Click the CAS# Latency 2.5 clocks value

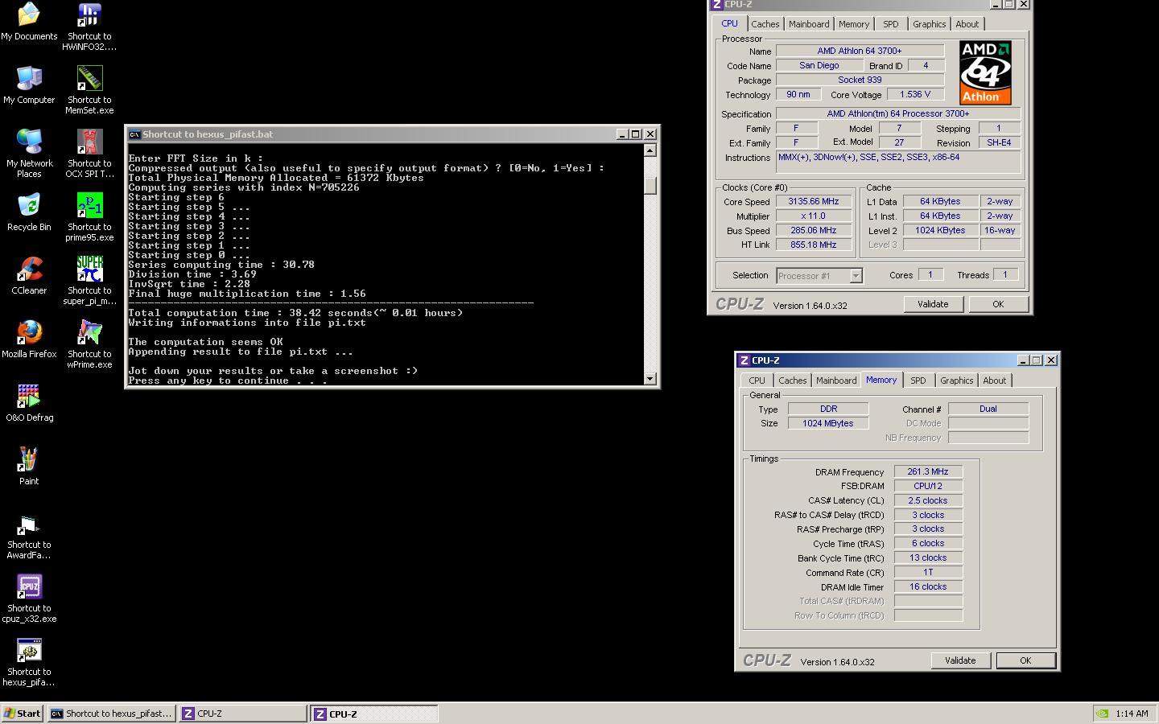pos(928,500)
